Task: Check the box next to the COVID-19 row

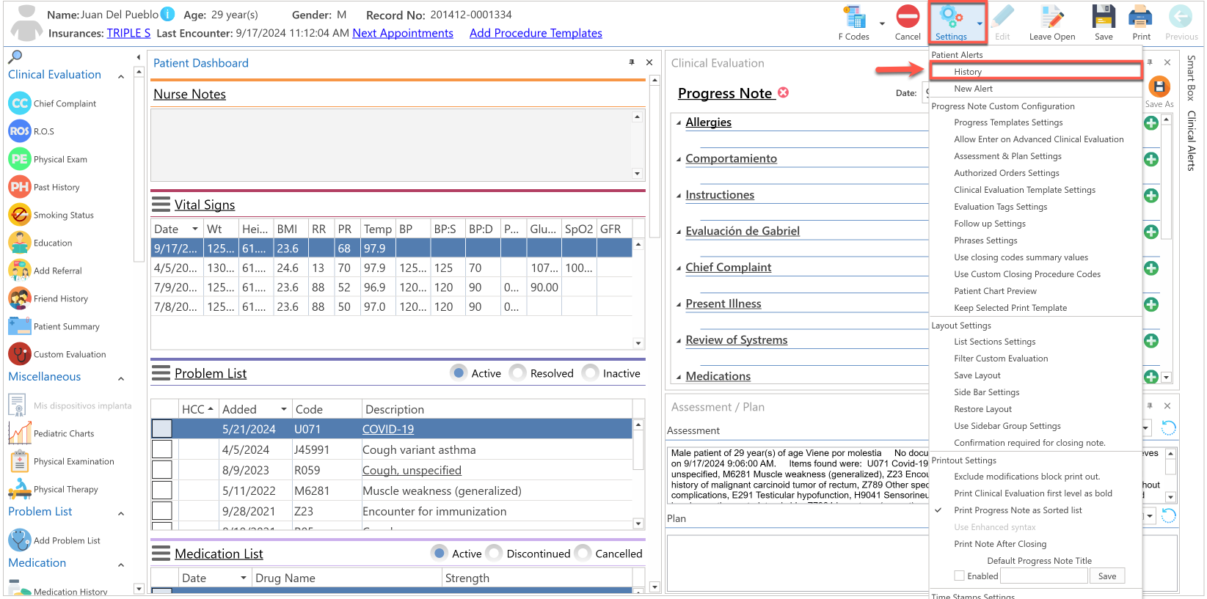Action: [161, 429]
